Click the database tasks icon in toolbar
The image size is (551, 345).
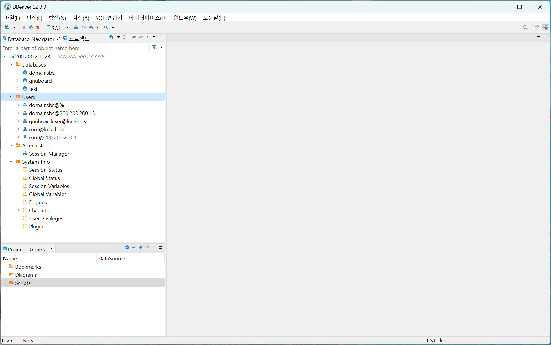tap(91, 27)
